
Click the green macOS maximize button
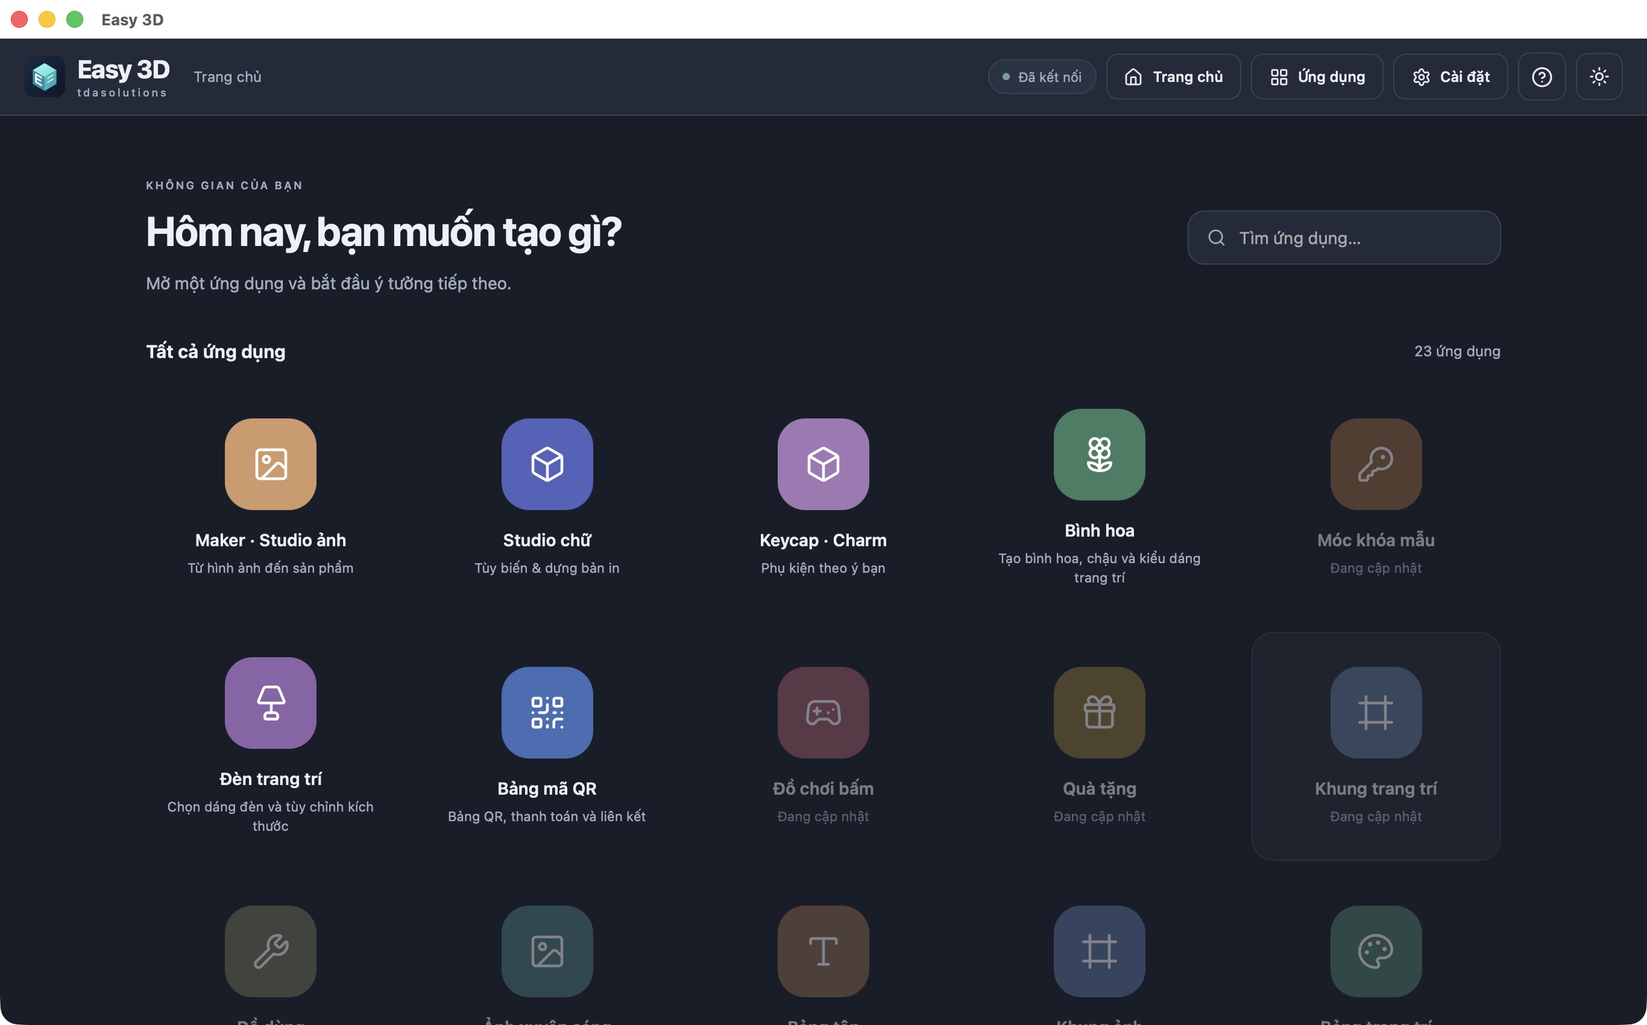pyautogui.click(x=75, y=19)
